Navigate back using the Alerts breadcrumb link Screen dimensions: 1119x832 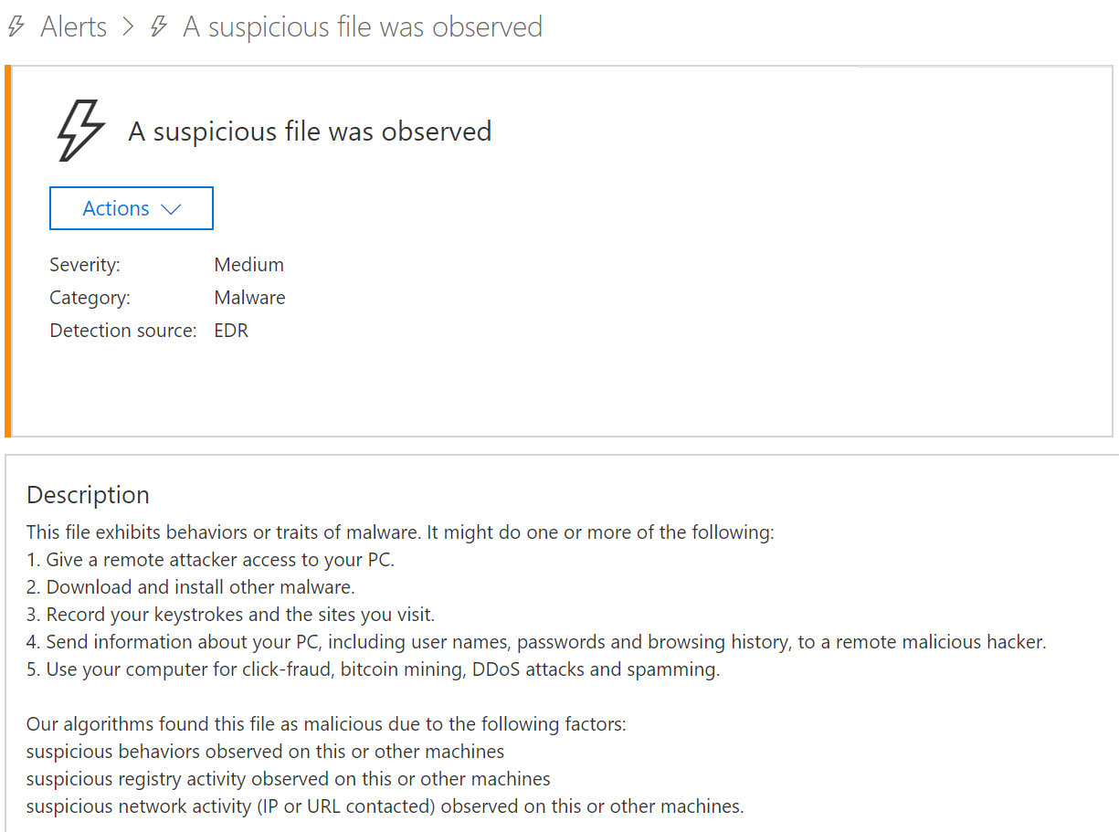pyautogui.click(x=73, y=26)
